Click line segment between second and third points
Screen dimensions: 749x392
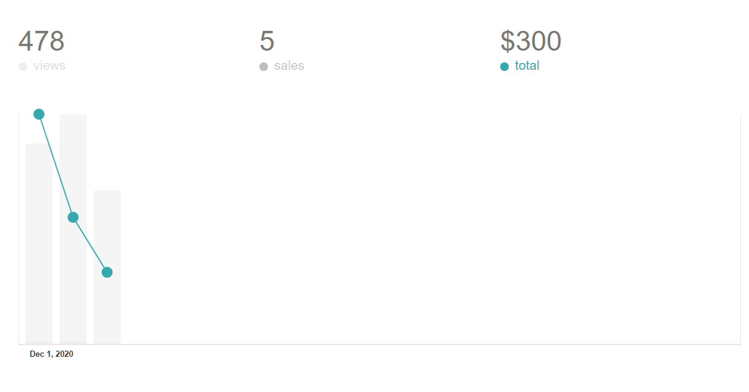coord(90,244)
